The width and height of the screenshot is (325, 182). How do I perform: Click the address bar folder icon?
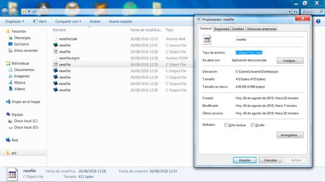24,12
